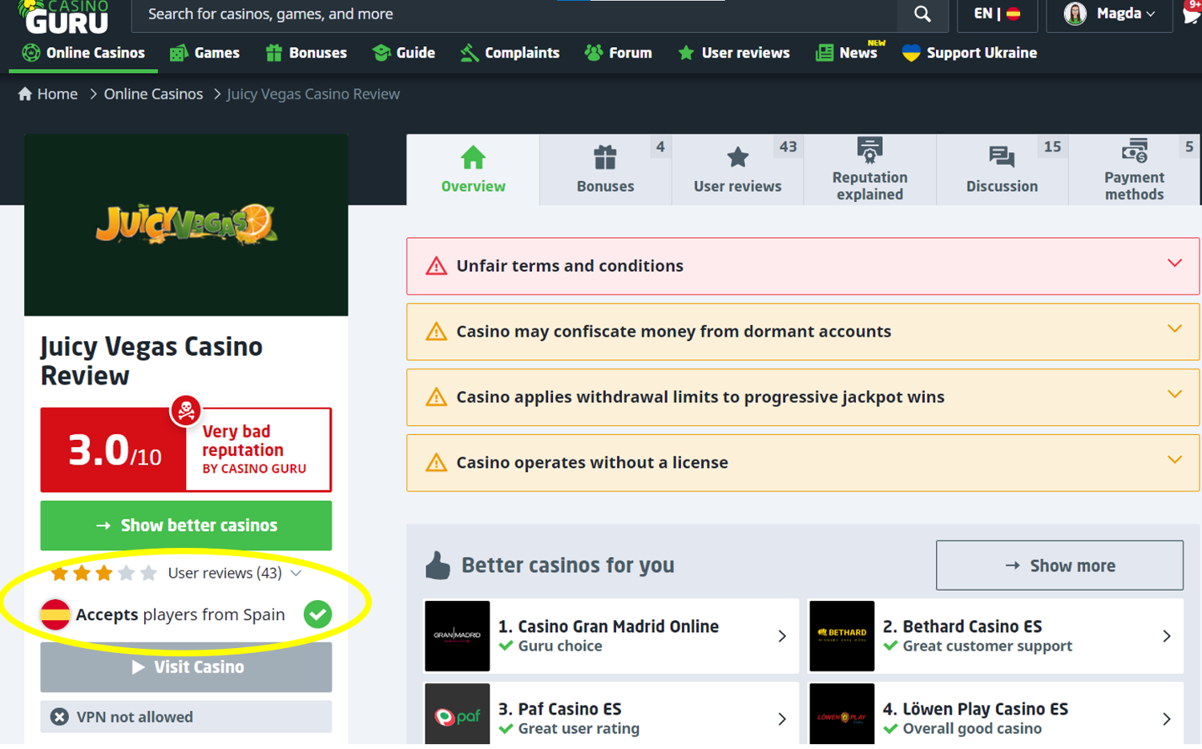
Task: Click the Juicy Vegas logo banner
Action: [186, 225]
